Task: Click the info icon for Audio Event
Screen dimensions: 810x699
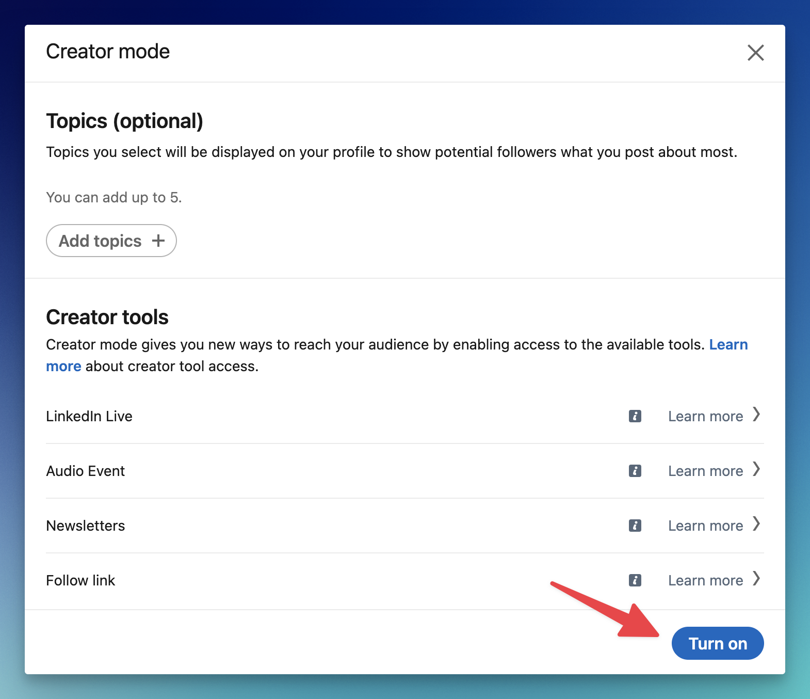Action: coord(635,471)
